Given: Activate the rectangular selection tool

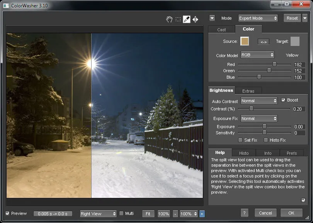Looking at the screenshot, I should [178, 19].
